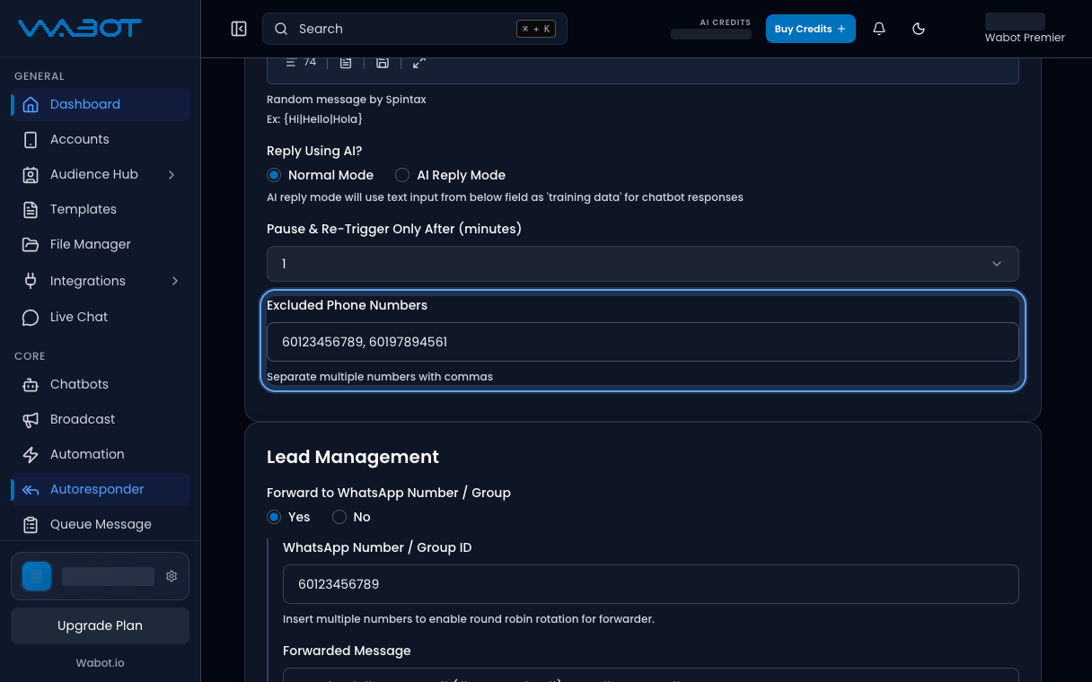This screenshot has width=1092, height=682.
Task: Click the Templates document icon in the sidebar
Action: [31, 209]
